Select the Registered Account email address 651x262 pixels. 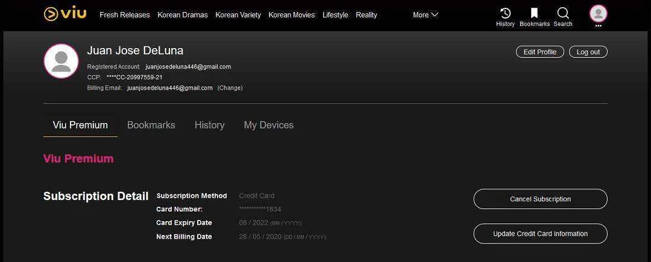(188, 67)
